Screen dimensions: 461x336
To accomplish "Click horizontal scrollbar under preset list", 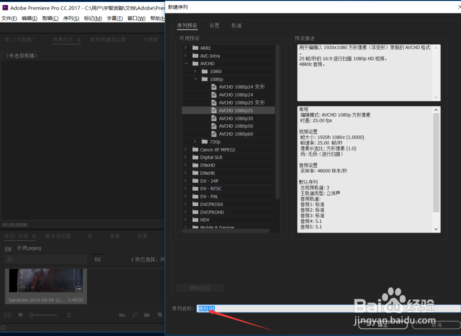I will pyautogui.click(x=226, y=231).
